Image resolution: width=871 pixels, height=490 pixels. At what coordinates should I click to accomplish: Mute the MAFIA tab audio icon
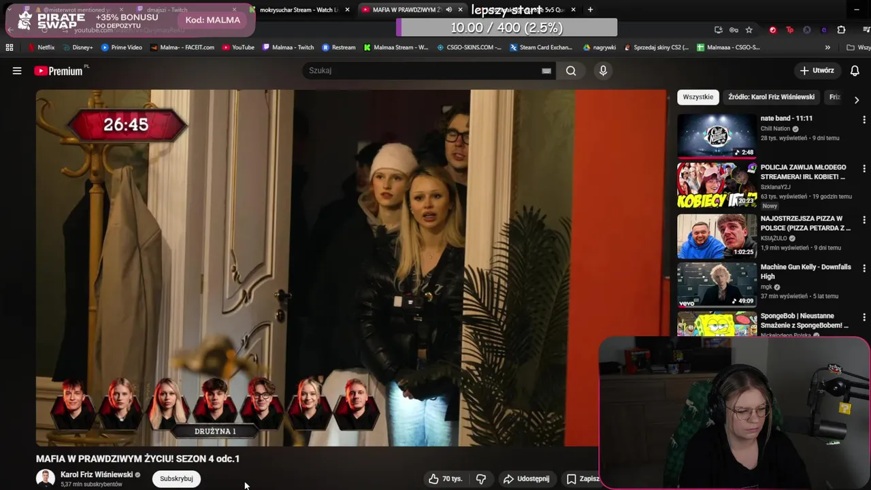(x=448, y=10)
